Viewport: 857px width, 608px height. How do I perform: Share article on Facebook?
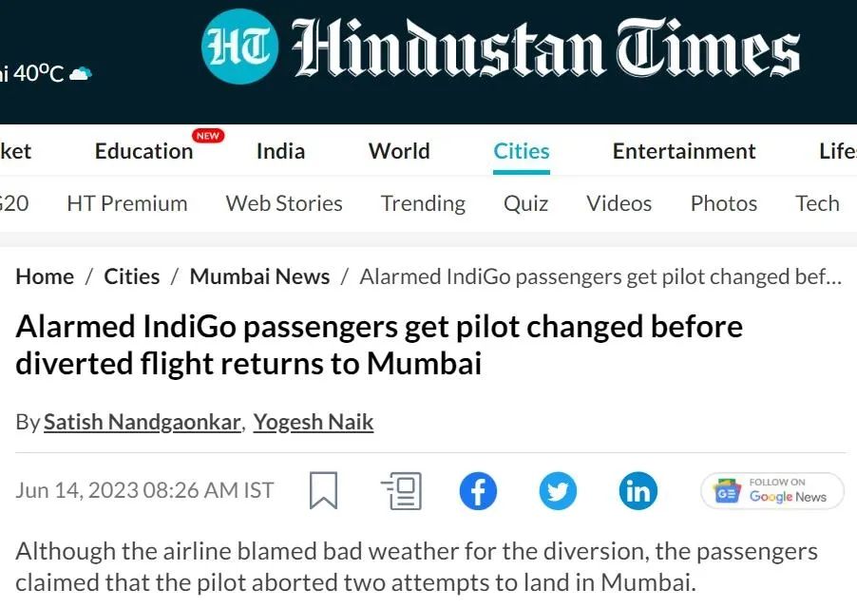(x=478, y=490)
